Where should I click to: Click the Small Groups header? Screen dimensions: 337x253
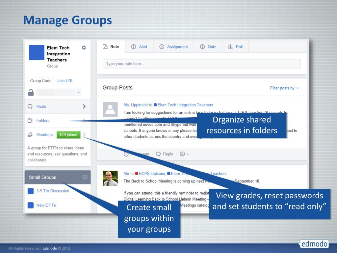[x=58, y=177]
